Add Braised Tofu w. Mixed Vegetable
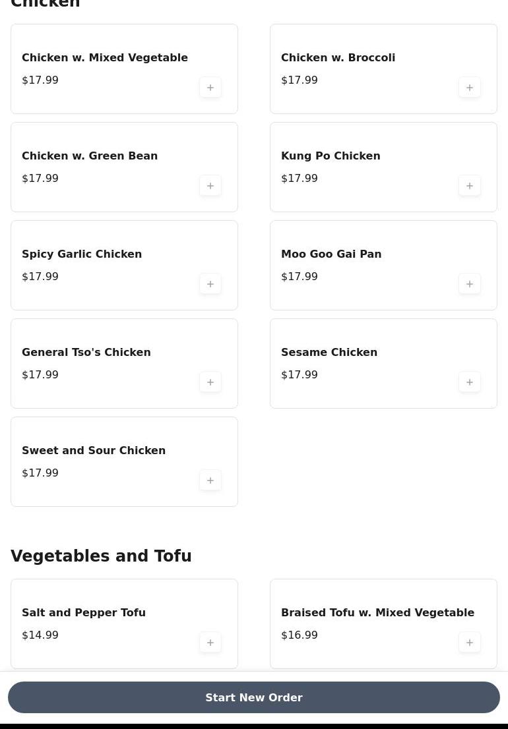This screenshot has width=508, height=729. tap(470, 643)
